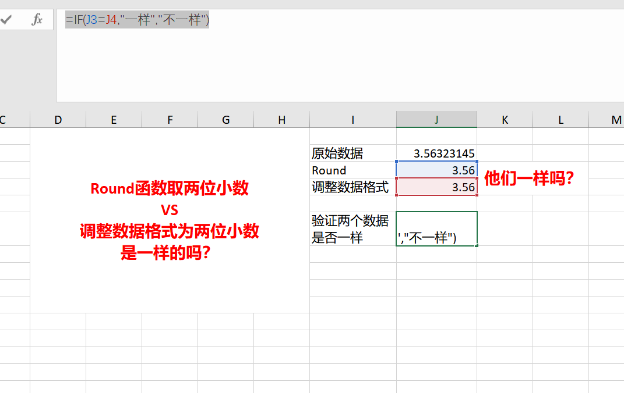Select column K header
Image resolution: width=624 pixels, height=393 pixels.
[x=505, y=120]
